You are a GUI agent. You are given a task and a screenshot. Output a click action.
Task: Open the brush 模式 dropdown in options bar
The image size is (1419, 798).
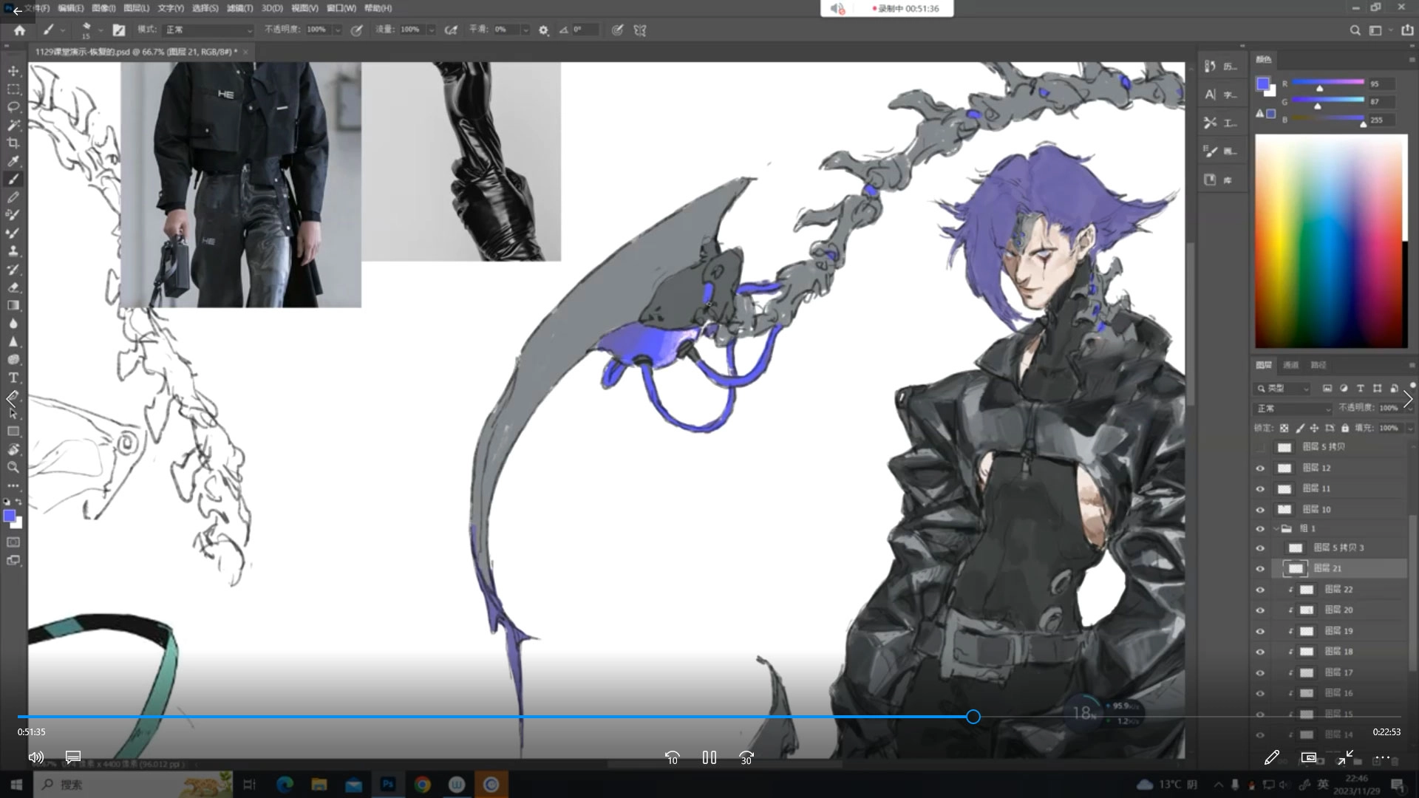208,30
